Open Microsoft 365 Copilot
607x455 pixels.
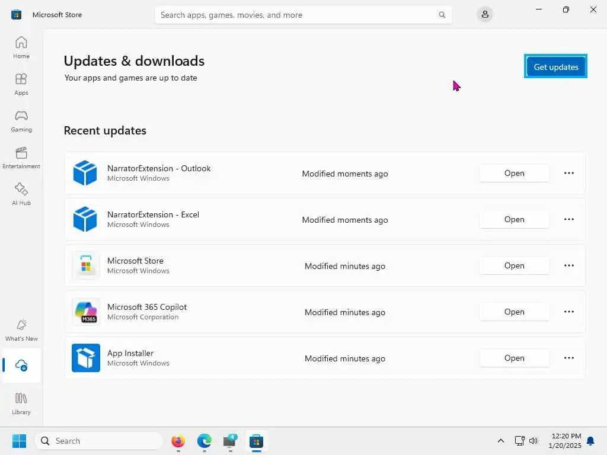(514, 312)
